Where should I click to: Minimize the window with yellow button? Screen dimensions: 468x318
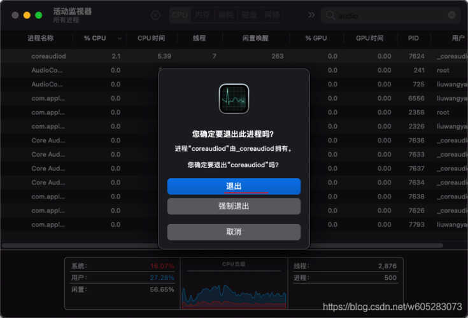[27, 15]
